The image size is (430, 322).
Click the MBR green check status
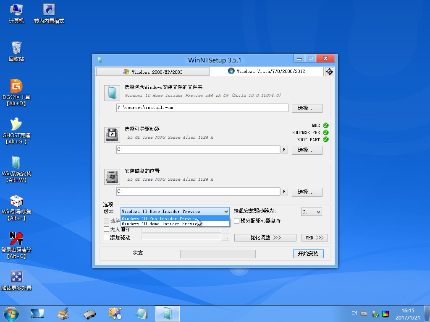[x=326, y=125]
